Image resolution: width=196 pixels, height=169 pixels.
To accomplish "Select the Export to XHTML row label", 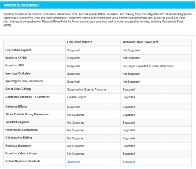I will tap(16, 58).
